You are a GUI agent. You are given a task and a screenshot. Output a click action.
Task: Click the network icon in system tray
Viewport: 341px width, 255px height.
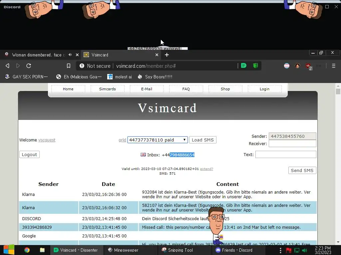tap(297, 250)
